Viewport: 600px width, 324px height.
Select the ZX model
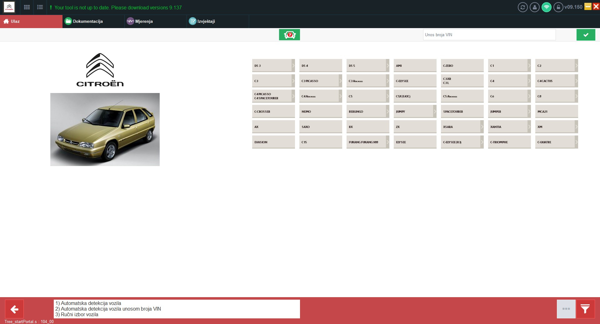(415, 127)
